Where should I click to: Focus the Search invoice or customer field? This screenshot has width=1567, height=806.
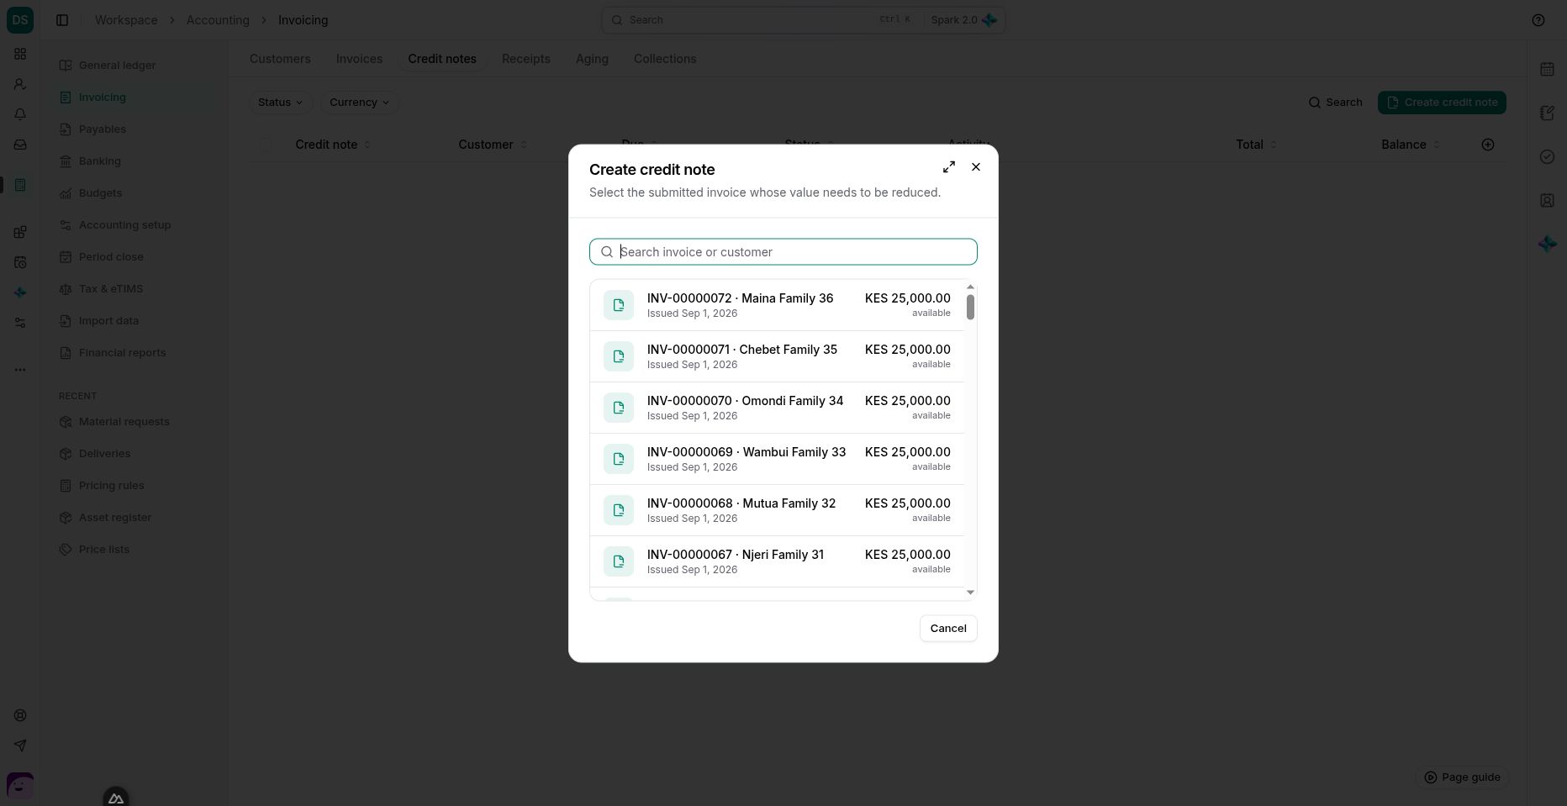pos(783,252)
